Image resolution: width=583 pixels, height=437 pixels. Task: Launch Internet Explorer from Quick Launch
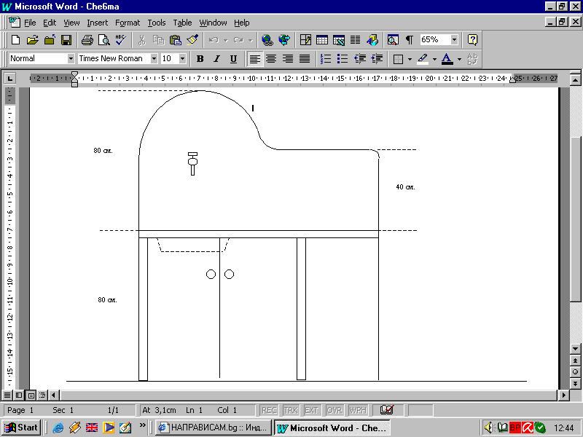coord(58,428)
